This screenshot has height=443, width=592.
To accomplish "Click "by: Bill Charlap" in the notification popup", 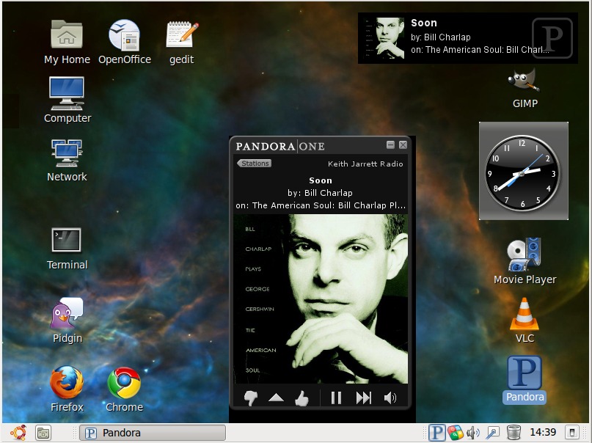I will point(441,37).
